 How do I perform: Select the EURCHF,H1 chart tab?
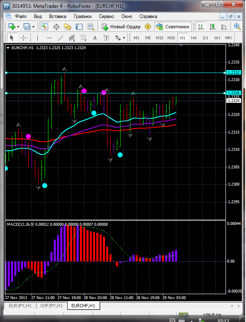[83, 306]
